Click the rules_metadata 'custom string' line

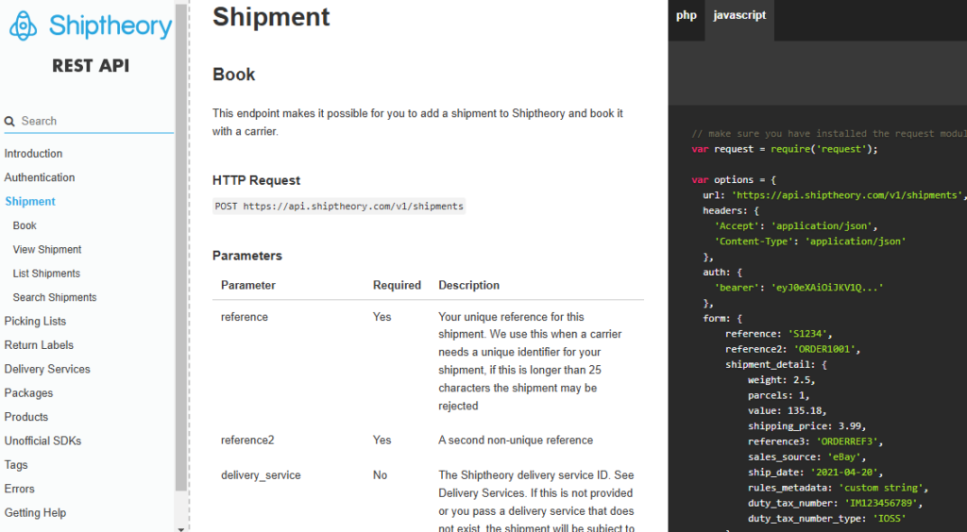point(838,488)
